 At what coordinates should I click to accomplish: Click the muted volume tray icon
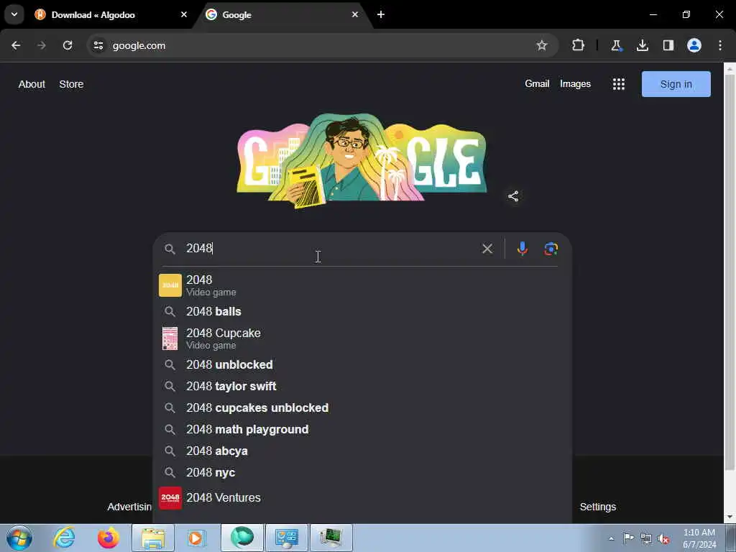point(663,538)
